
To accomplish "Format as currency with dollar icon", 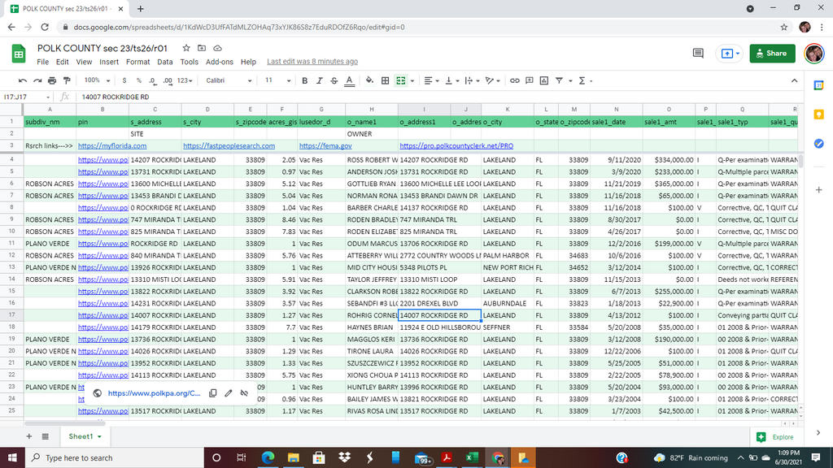I will [x=124, y=80].
